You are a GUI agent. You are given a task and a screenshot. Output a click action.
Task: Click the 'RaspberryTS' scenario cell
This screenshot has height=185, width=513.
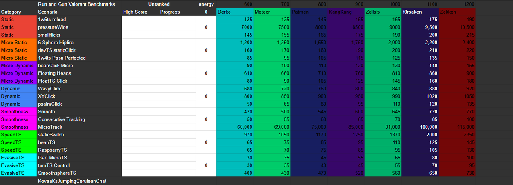tap(79, 150)
